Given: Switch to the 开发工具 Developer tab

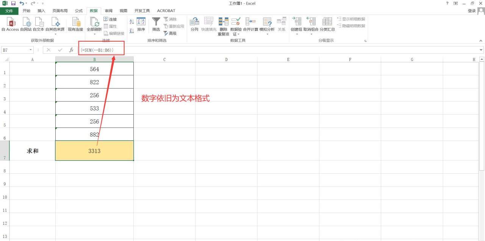Looking at the screenshot, I should [x=142, y=11].
